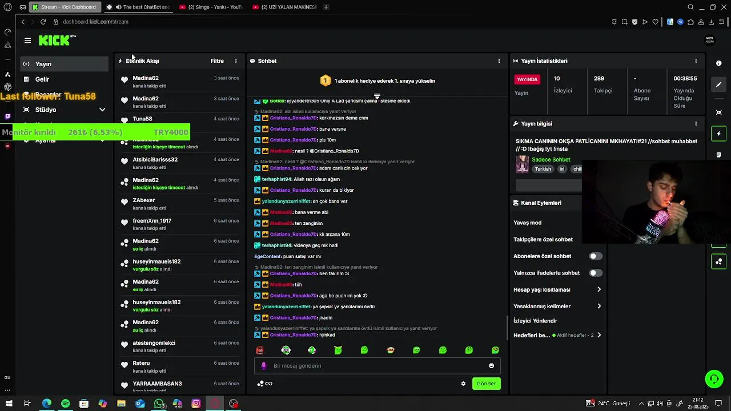Select the red angry emote
Screen dimensions: 731x411
pyautogui.click(x=260, y=350)
